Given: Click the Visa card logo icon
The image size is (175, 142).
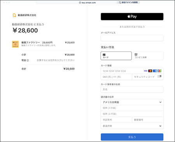Looking at the screenshot, I should (145, 71).
